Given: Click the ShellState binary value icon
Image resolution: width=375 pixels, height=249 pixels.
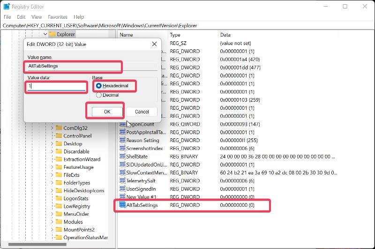Looking at the screenshot, I should pyautogui.click(x=122, y=157).
